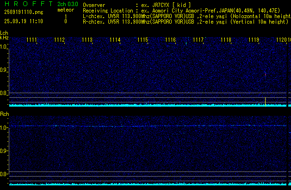Select the 1119 time marker
The width and height of the screenshot is (291, 190).
(254, 40)
